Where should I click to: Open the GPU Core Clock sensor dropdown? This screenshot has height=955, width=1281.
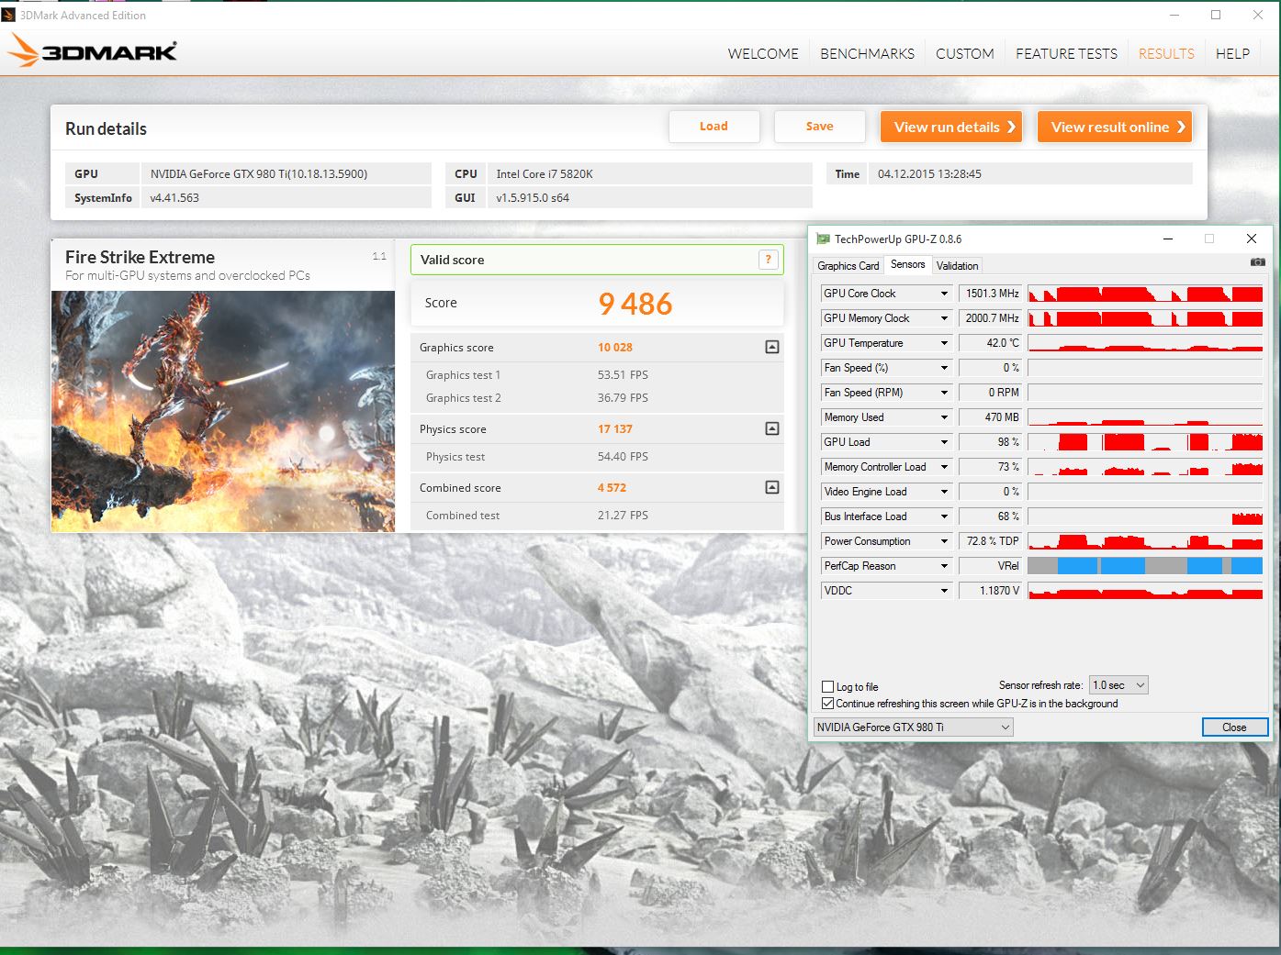(944, 294)
